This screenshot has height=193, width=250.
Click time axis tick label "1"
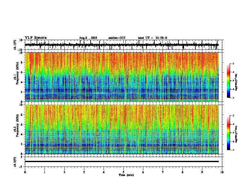(x=45, y=172)
